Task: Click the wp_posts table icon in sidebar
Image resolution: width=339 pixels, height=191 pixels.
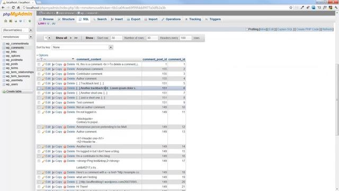Action: tap(4, 64)
